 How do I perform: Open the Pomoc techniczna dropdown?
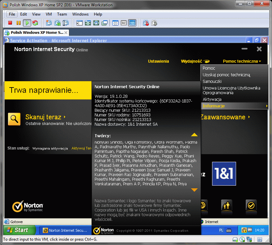pyautogui.click(x=242, y=61)
